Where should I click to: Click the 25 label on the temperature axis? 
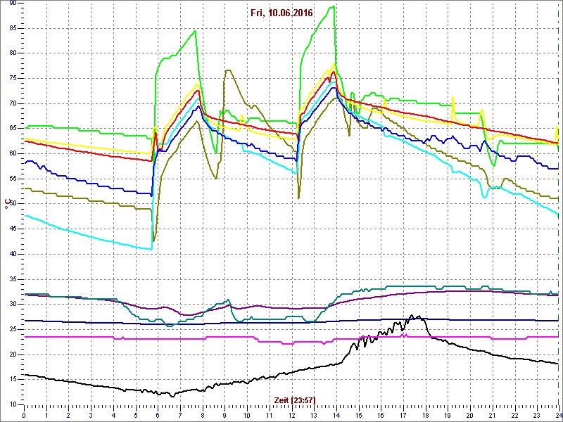(13, 329)
